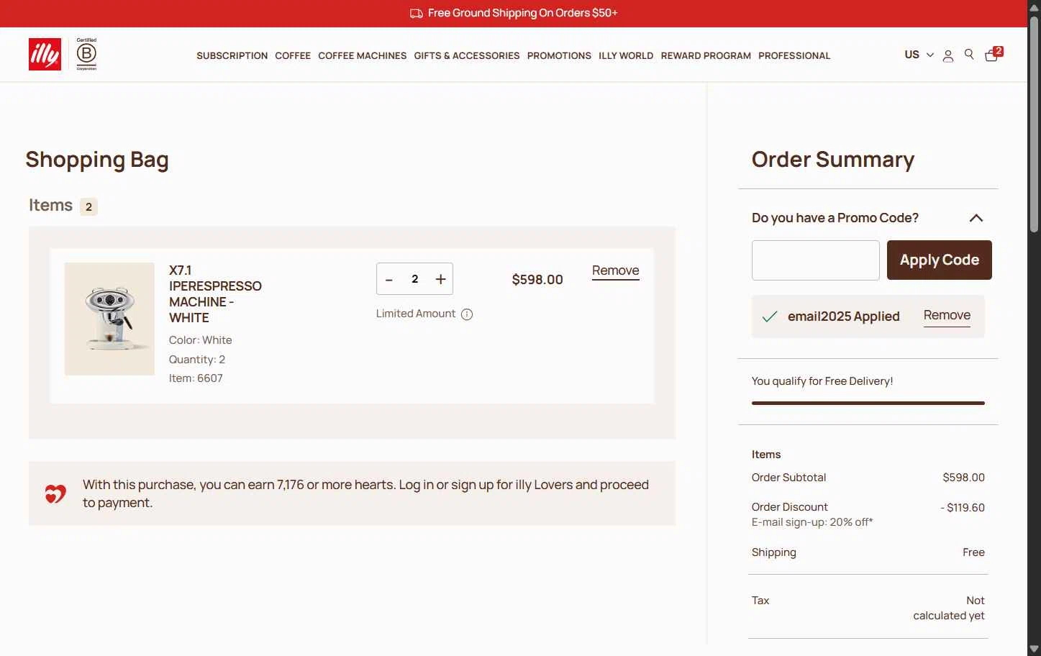This screenshot has width=1041, height=656.
Task: Decrease quantity with minus button
Action: tap(389, 279)
